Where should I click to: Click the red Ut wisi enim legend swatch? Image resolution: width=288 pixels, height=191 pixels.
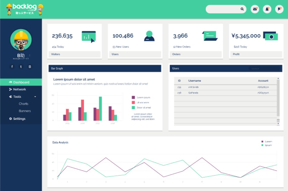click(x=133, y=102)
